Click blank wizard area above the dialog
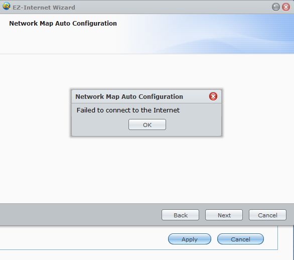 146,71
